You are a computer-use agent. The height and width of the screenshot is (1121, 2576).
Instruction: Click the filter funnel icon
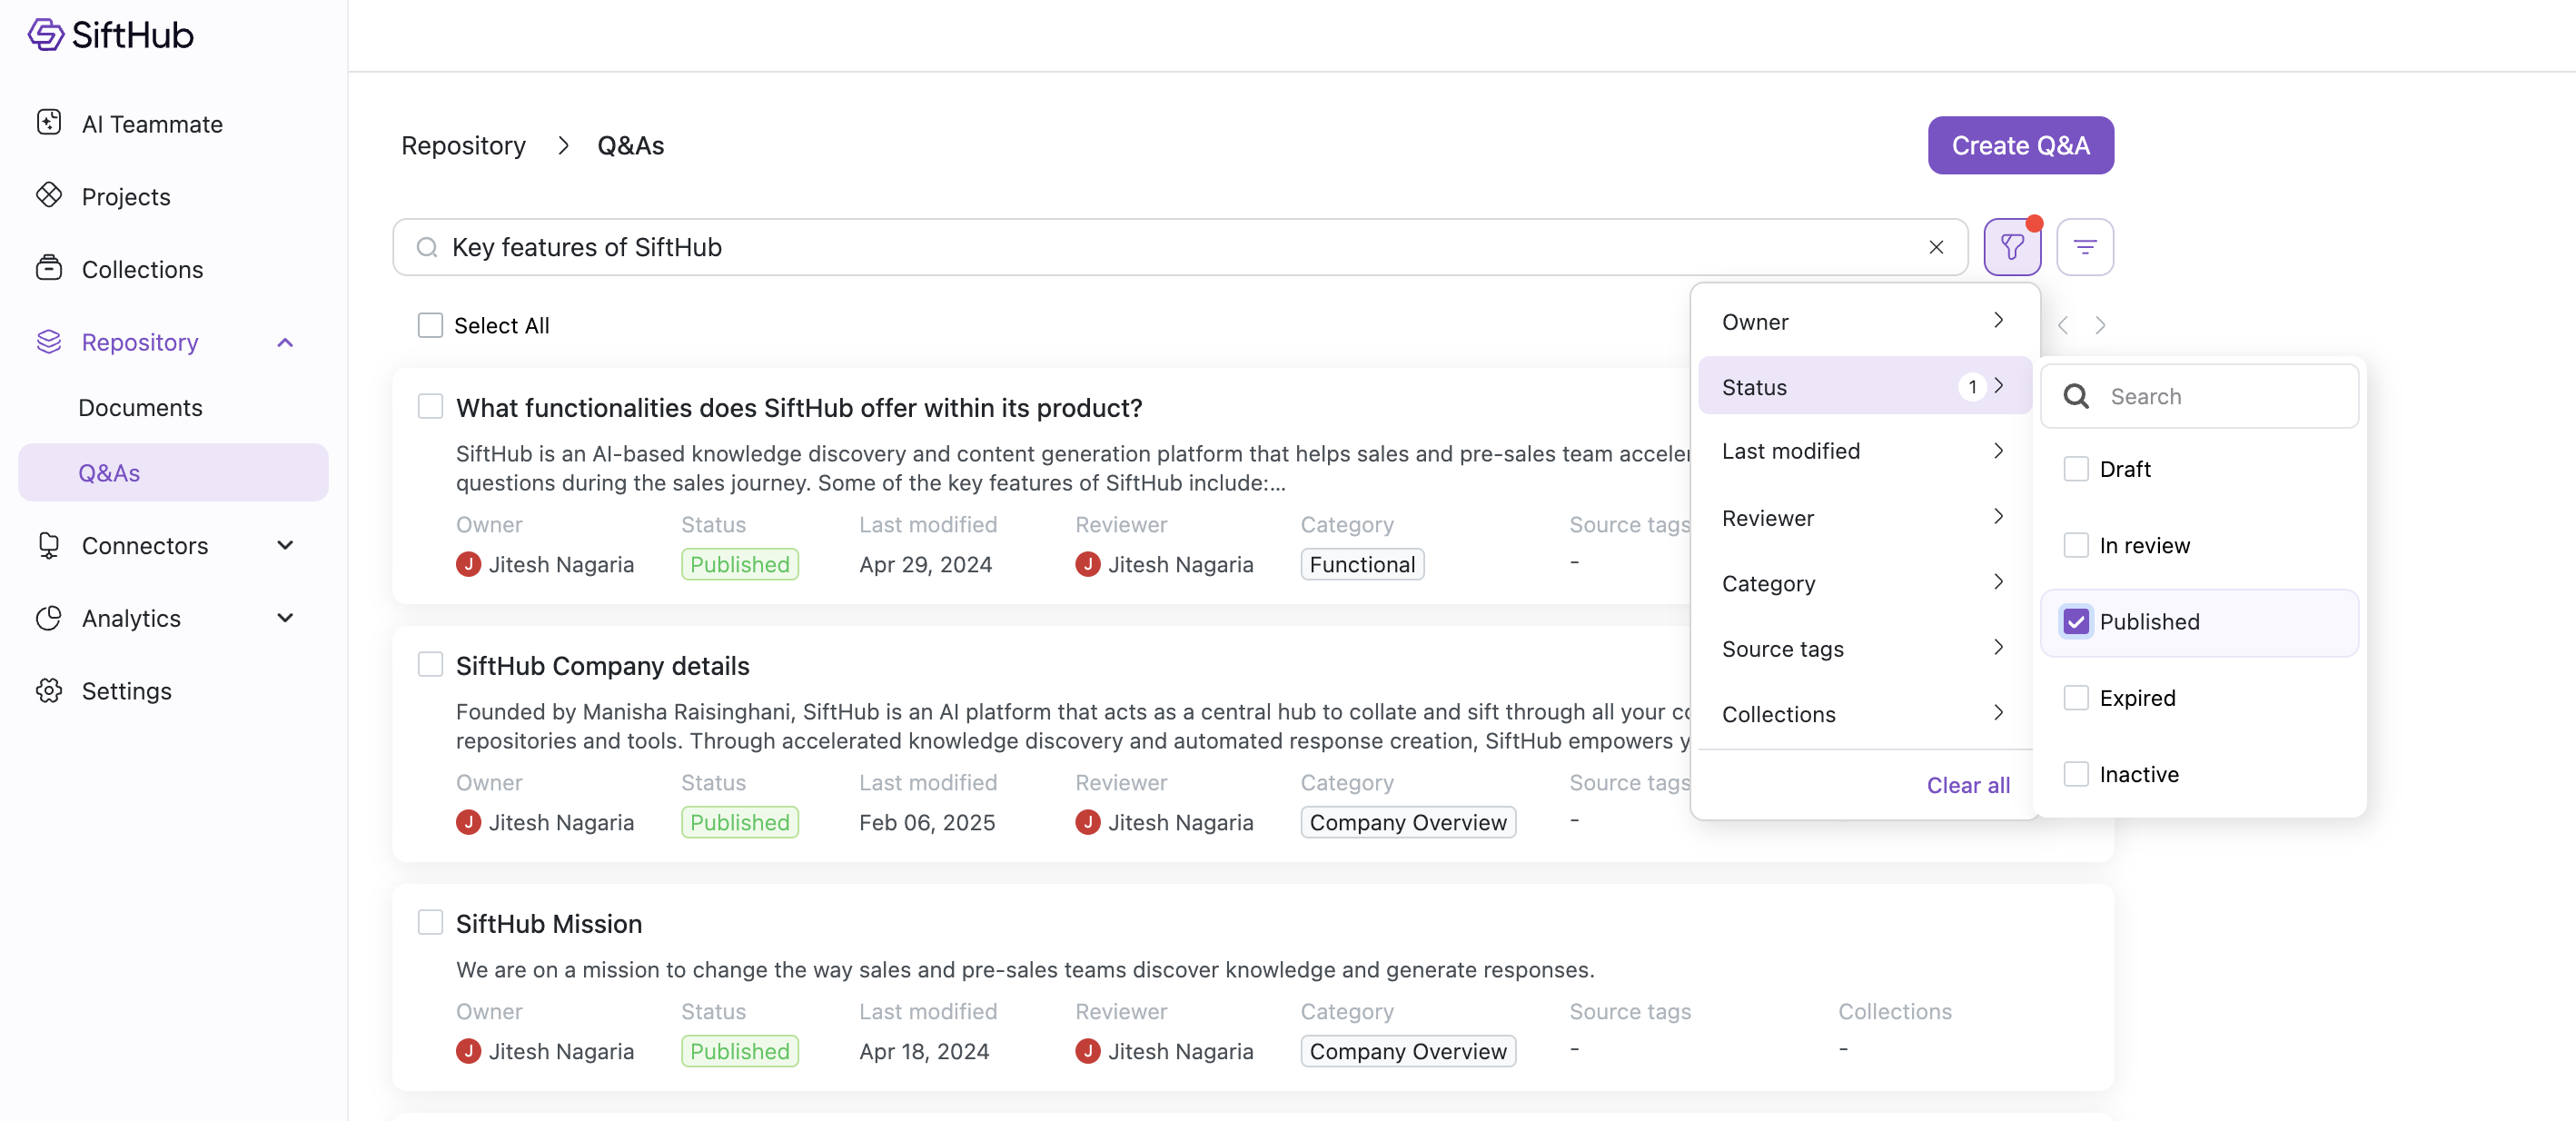[2011, 247]
